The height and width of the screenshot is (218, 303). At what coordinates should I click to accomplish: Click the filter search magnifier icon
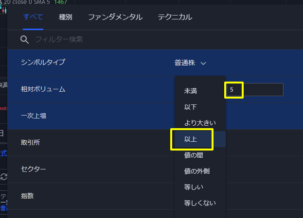point(24,39)
